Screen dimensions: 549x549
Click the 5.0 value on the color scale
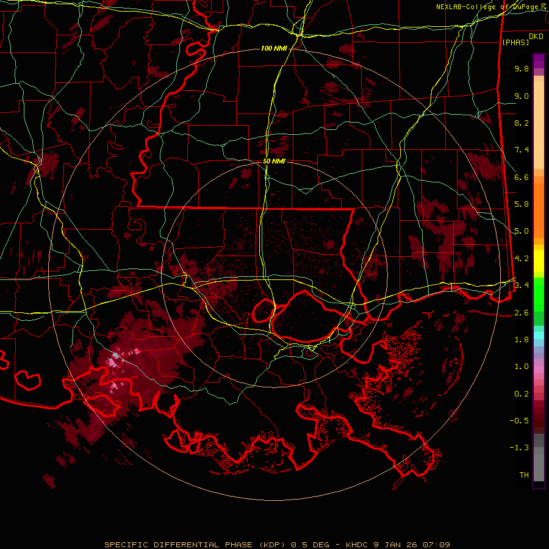[x=522, y=231]
